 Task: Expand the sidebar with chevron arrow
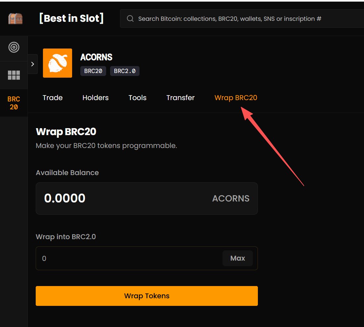(32, 64)
